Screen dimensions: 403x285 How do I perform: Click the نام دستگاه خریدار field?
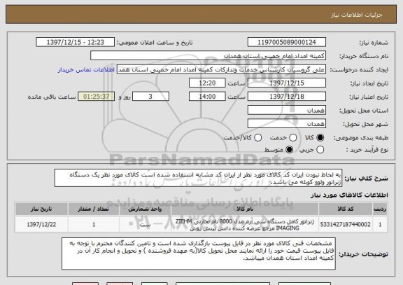[208, 56]
